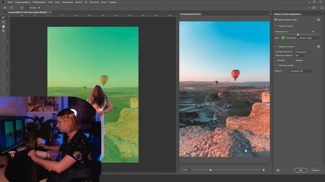Viewport: 325px width, 182px height.
Task: Reset fill settings with reset icon
Action: [x=318, y=47]
